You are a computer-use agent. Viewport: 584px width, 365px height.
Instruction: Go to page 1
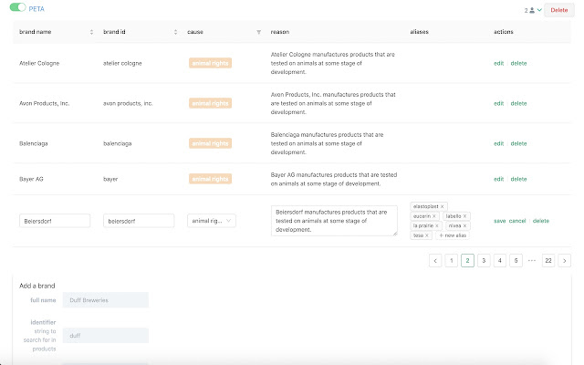click(x=452, y=261)
